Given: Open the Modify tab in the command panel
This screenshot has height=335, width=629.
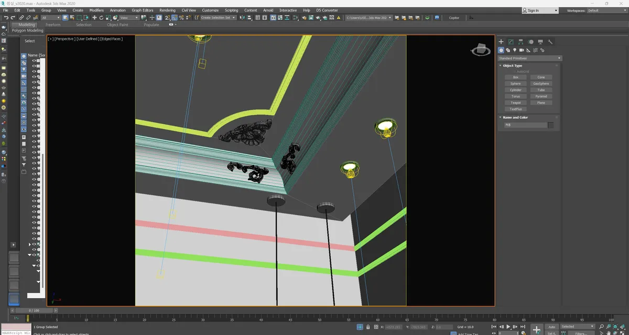Looking at the screenshot, I should pos(511,42).
